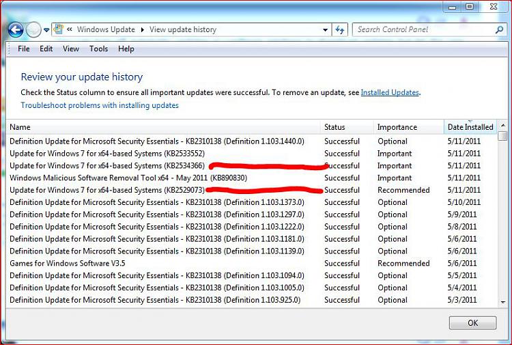Click Successful status in KB890830 row
This screenshot has width=512, height=345.
[x=341, y=178]
